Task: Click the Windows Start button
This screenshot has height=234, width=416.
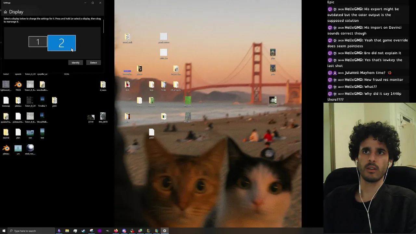Action: pyautogui.click(x=4, y=231)
